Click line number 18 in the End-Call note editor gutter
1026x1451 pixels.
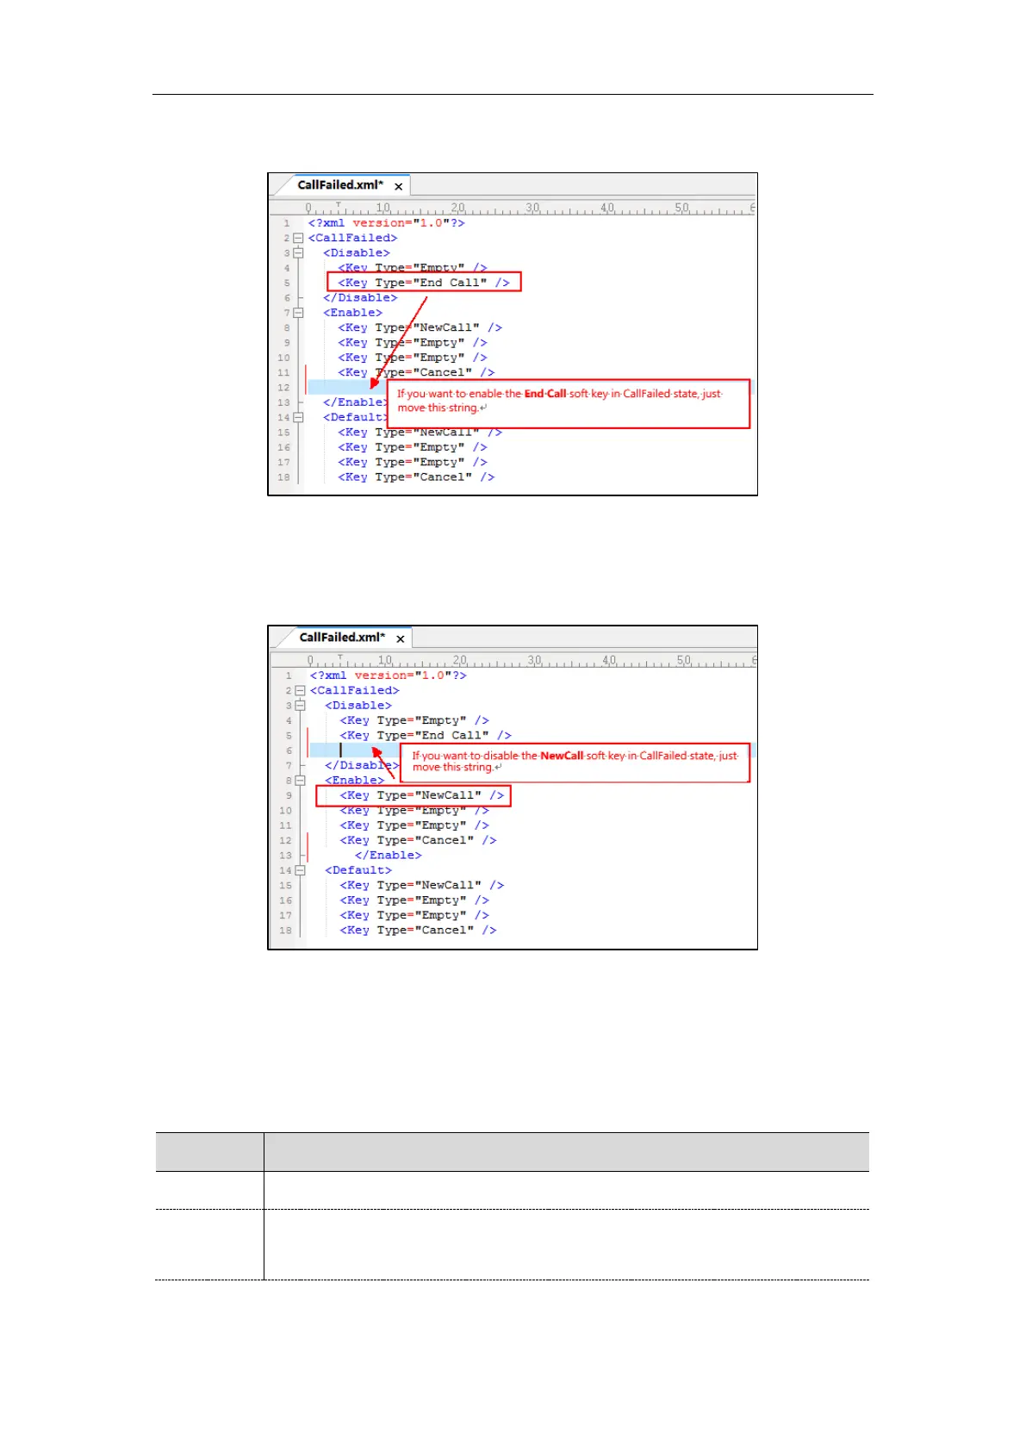pyautogui.click(x=283, y=477)
